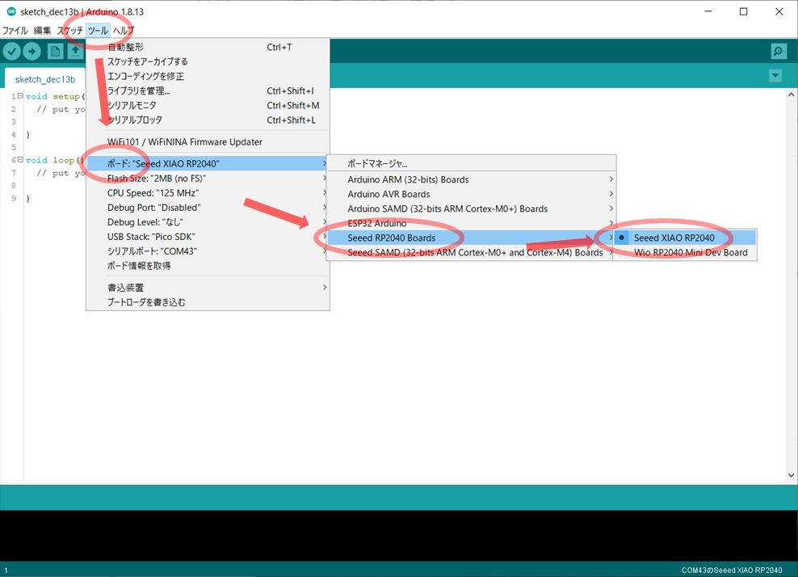The height and width of the screenshot is (577, 798).
Task: Click the Upload arrow toolbar icon
Action: coord(32,52)
